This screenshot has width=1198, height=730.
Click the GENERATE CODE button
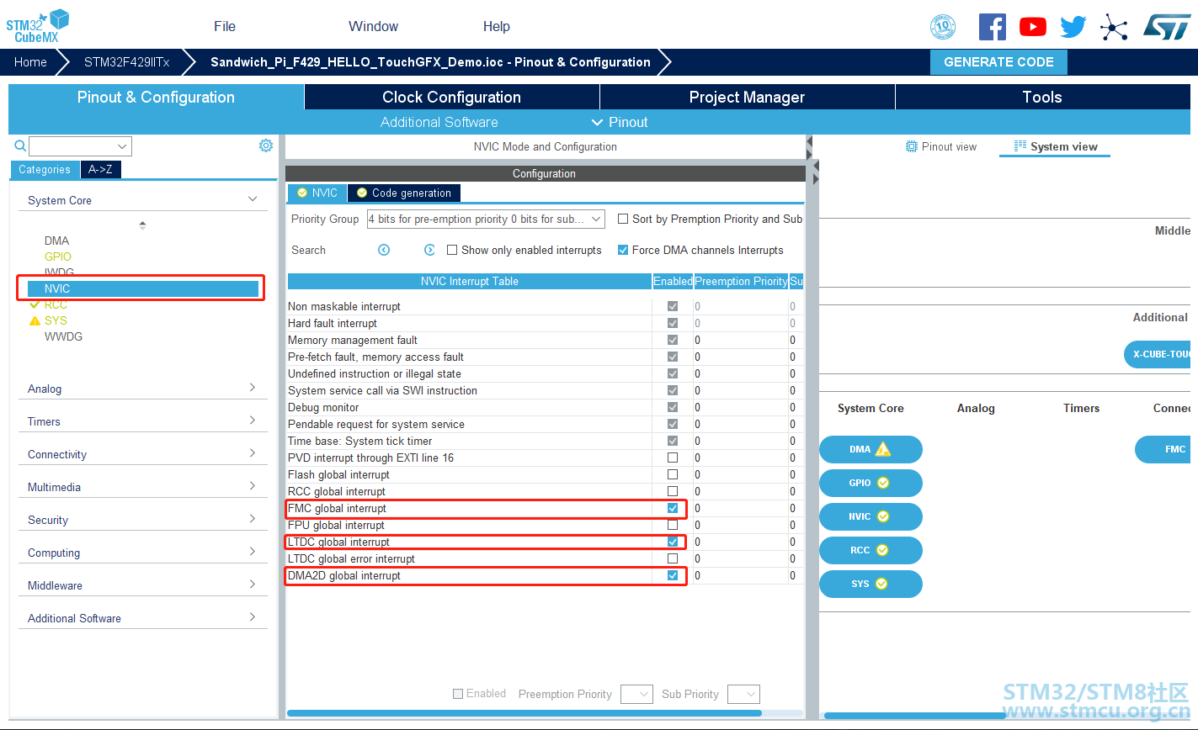pos(998,62)
